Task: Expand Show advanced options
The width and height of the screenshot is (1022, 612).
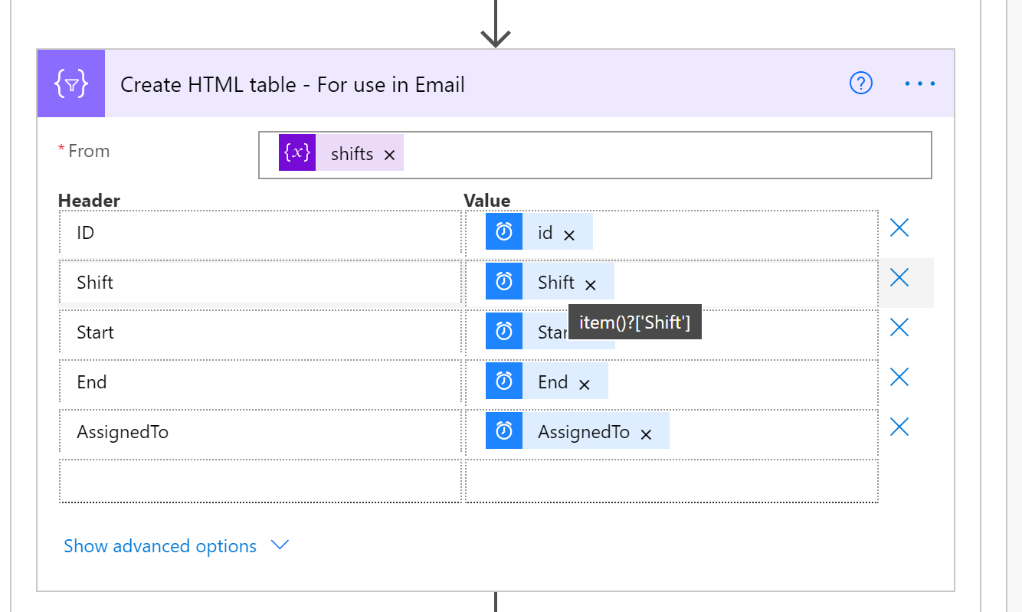Action: [x=160, y=545]
